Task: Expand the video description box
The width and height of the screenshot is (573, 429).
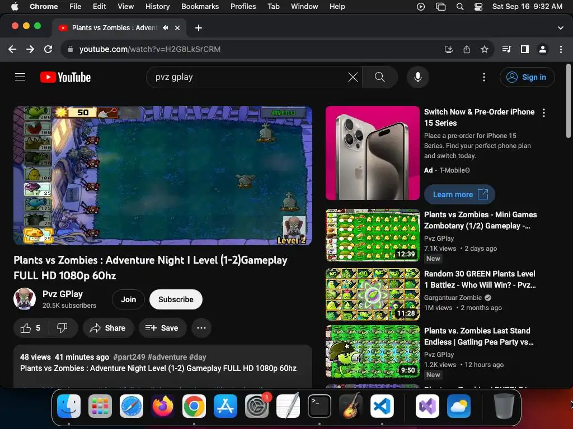Action: (x=163, y=366)
